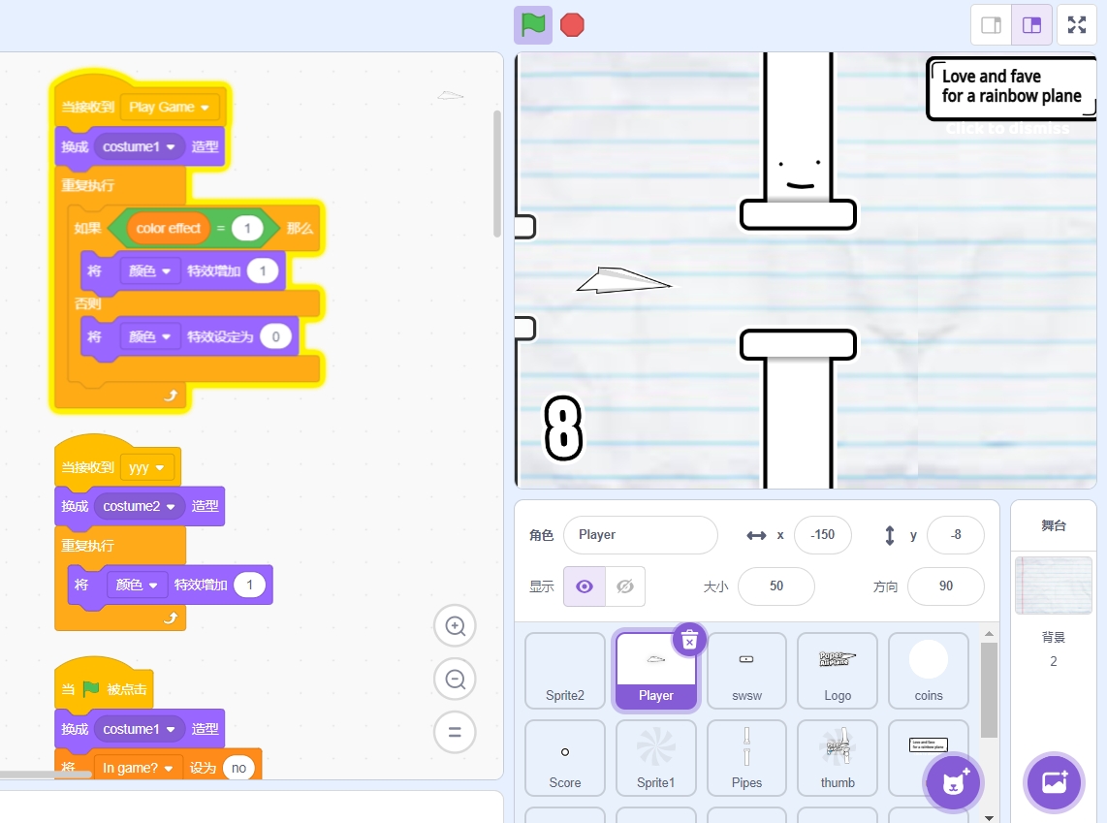Zoom in the code workspace

(x=456, y=626)
